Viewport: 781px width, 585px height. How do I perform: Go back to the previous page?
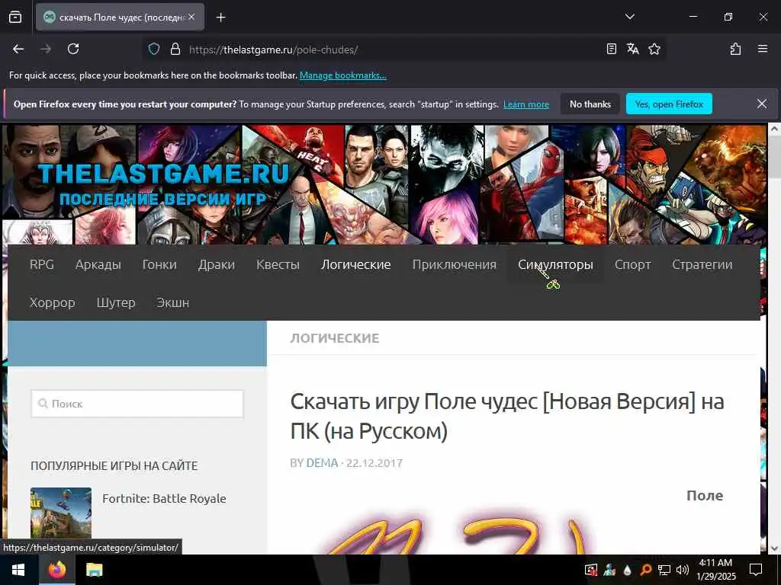point(18,49)
